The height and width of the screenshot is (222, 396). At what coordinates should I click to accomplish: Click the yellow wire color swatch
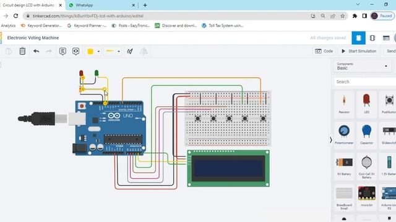click(90, 51)
